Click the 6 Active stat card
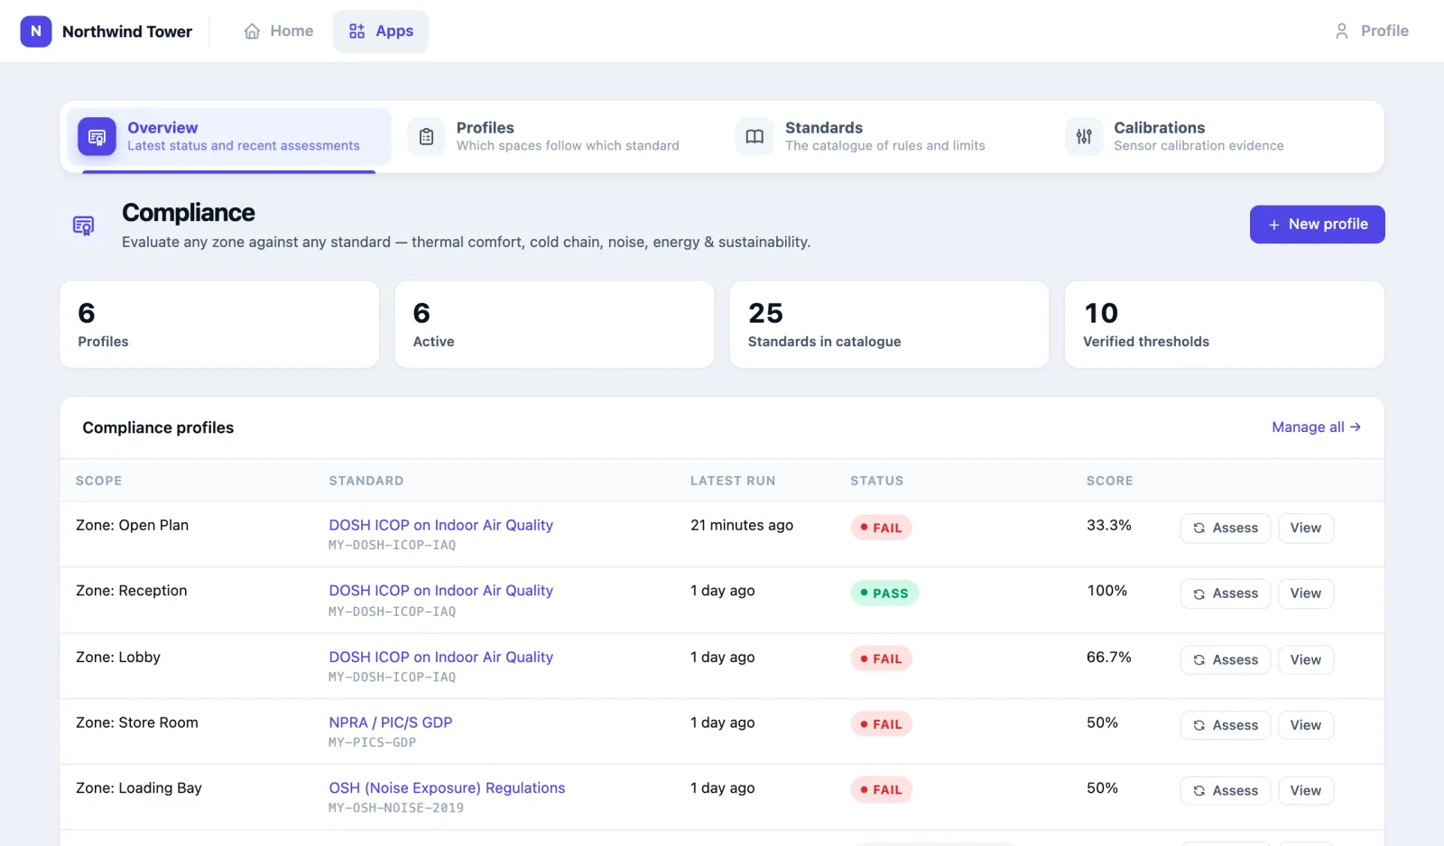1444x846 pixels. coord(554,325)
